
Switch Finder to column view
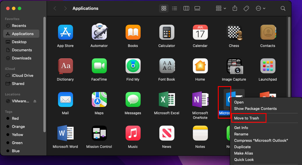pyautogui.click(x=186, y=8)
